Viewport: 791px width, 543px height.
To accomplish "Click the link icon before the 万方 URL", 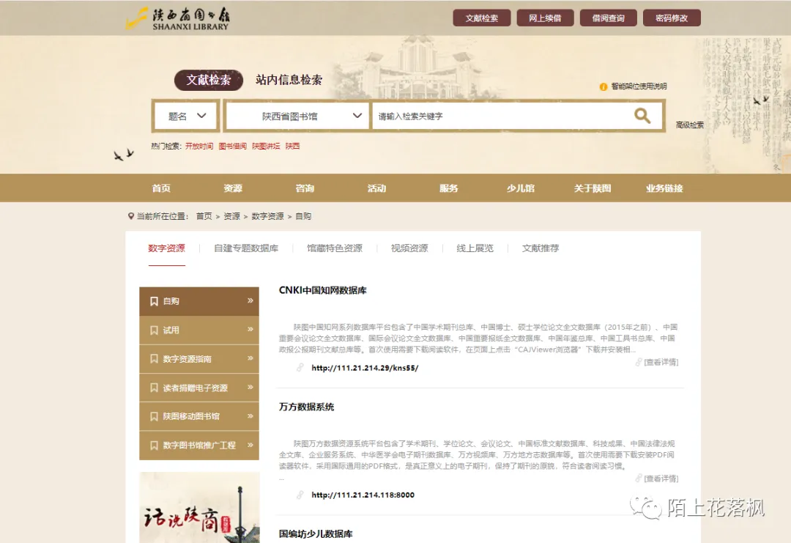I will [300, 495].
